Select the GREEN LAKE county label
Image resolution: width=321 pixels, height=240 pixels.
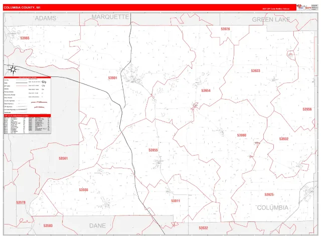(x=271, y=19)
